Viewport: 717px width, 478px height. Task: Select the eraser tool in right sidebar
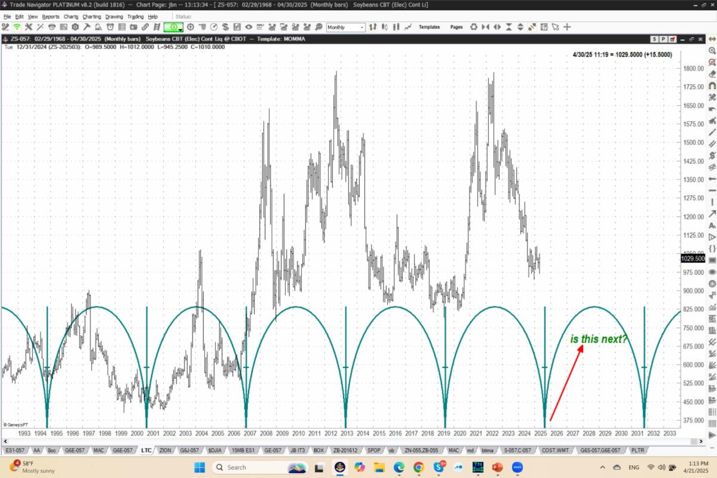click(x=712, y=74)
